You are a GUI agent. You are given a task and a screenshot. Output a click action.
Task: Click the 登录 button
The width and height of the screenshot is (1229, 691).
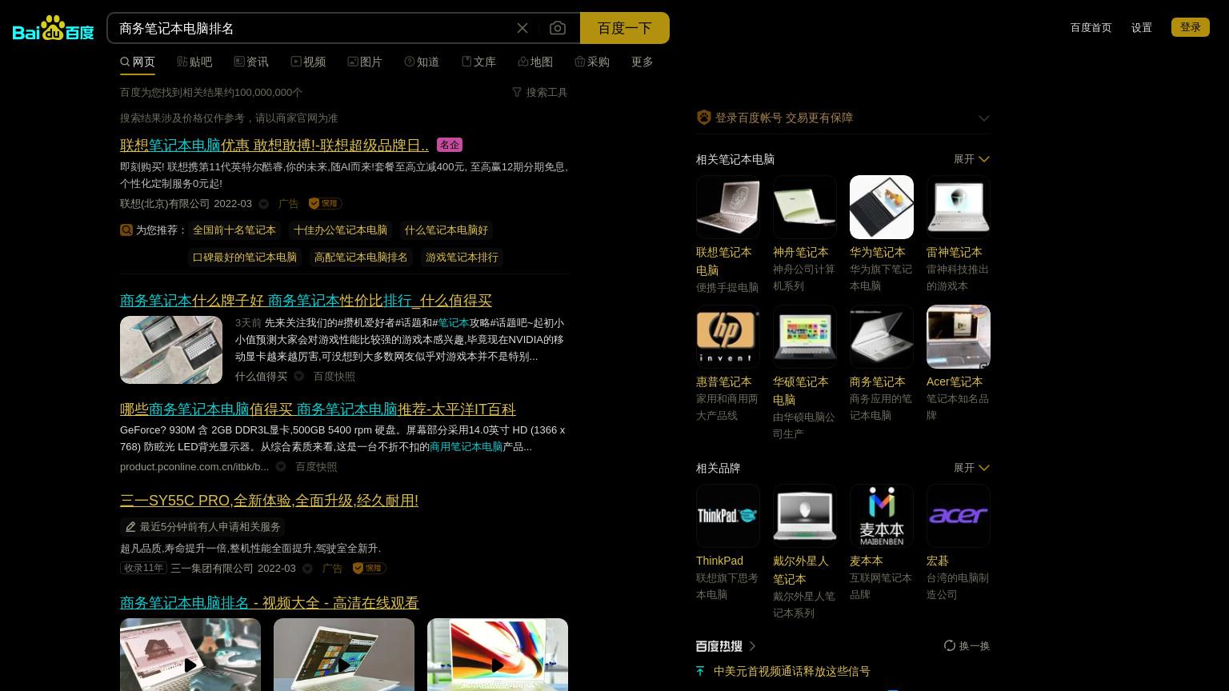pyautogui.click(x=1191, y=27)
